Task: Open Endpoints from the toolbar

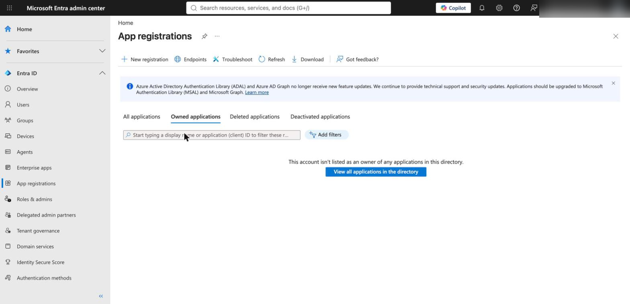Action: 190,59
